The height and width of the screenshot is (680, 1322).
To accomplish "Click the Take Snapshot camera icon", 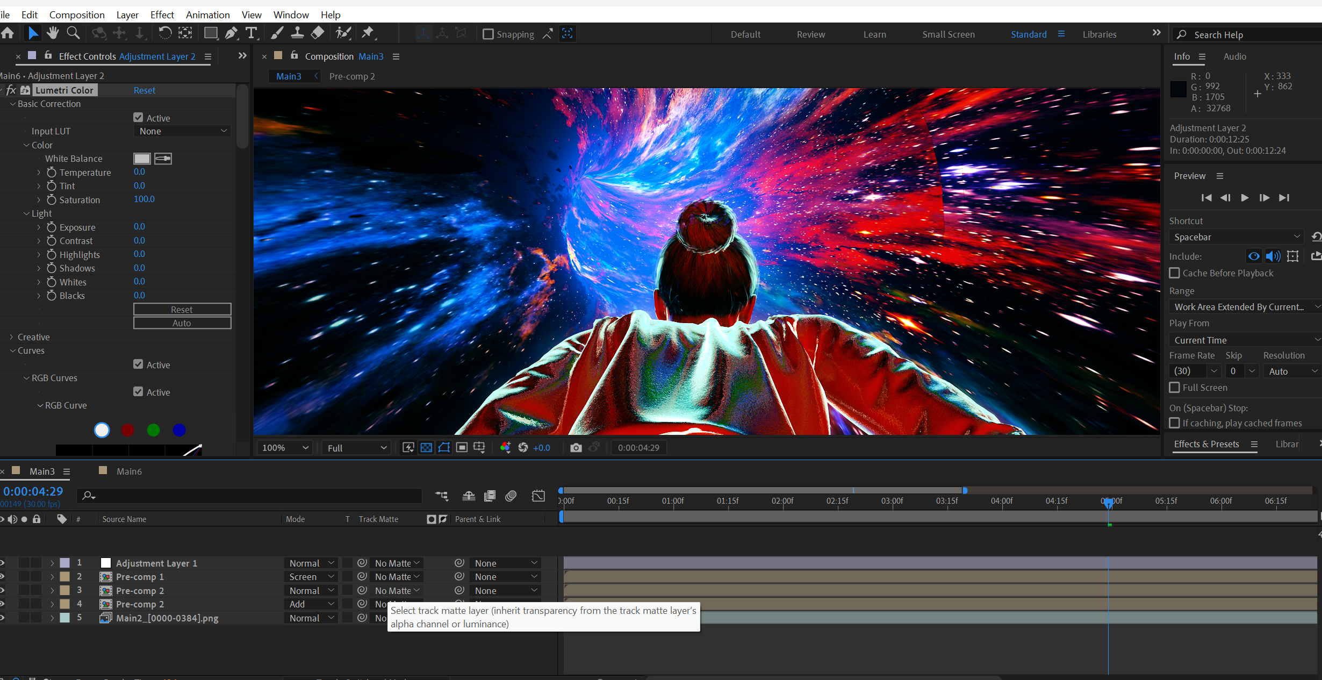I will [x=576, y=448].
